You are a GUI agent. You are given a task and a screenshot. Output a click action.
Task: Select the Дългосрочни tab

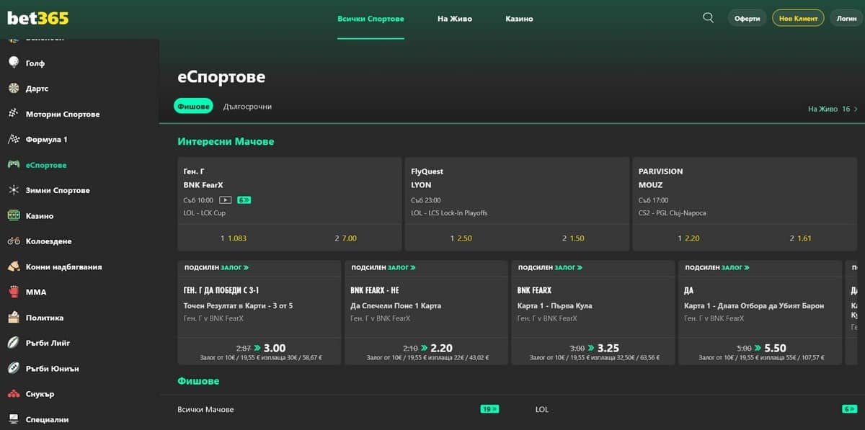pyautogui.click(x=247, y=106)
